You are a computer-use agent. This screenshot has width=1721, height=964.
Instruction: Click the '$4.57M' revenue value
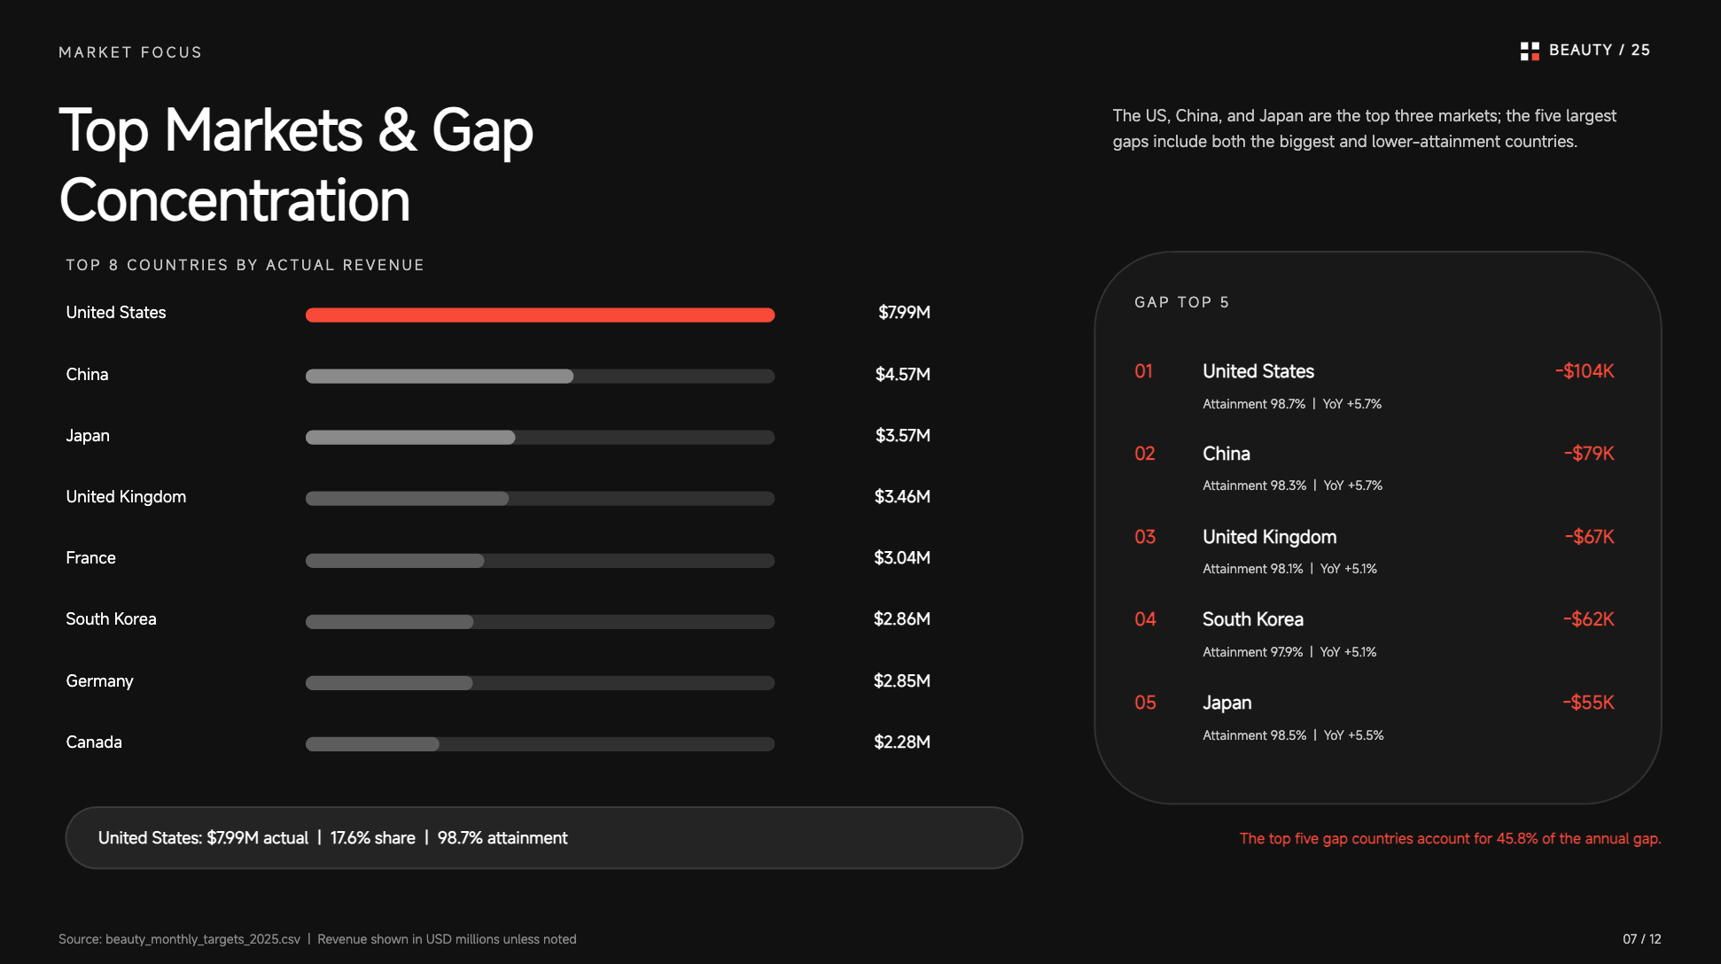click(x=903, y=374)
